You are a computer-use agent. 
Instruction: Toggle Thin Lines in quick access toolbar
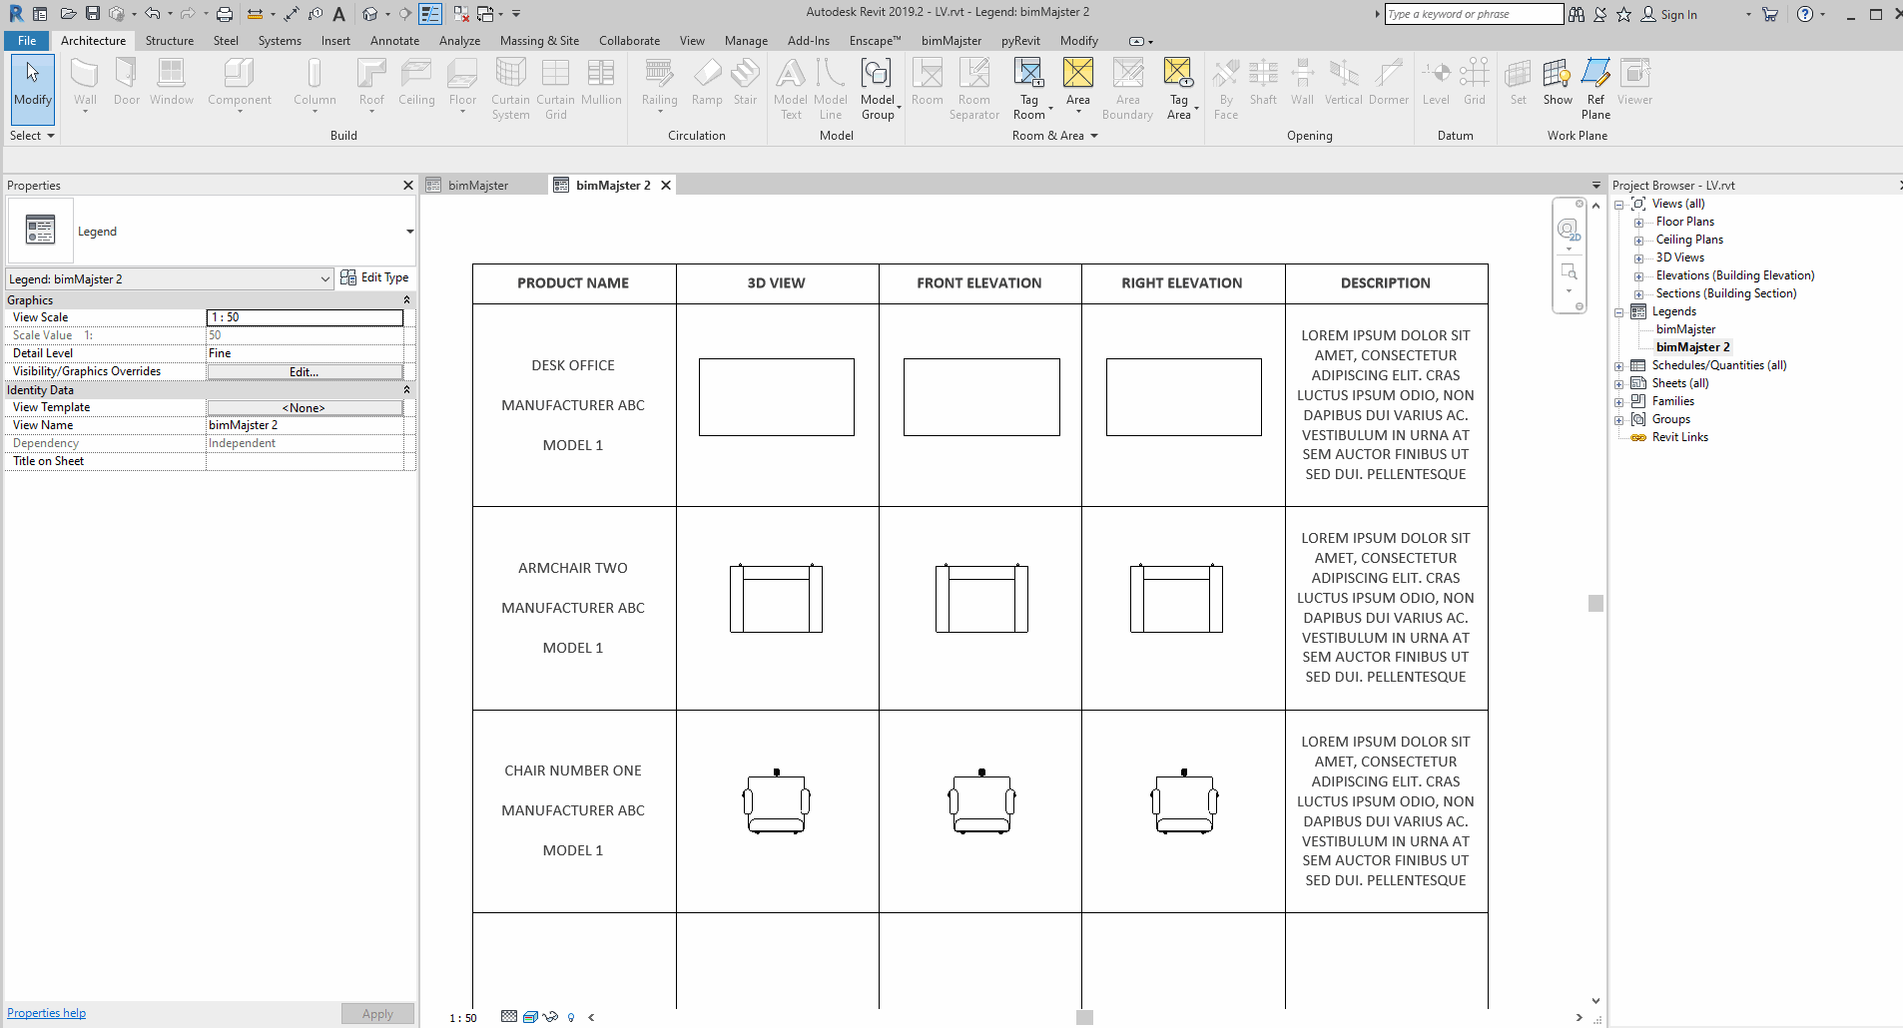[x=430, y=14]
